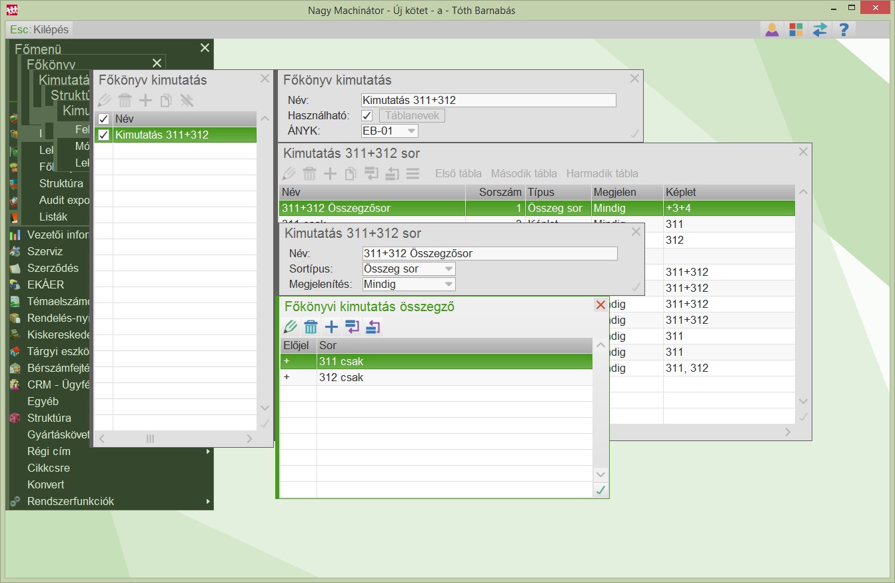Viewport: 895px width, 583px height.
Task: Open the EKÁER menu item
Action: click(x=45, y=285)
